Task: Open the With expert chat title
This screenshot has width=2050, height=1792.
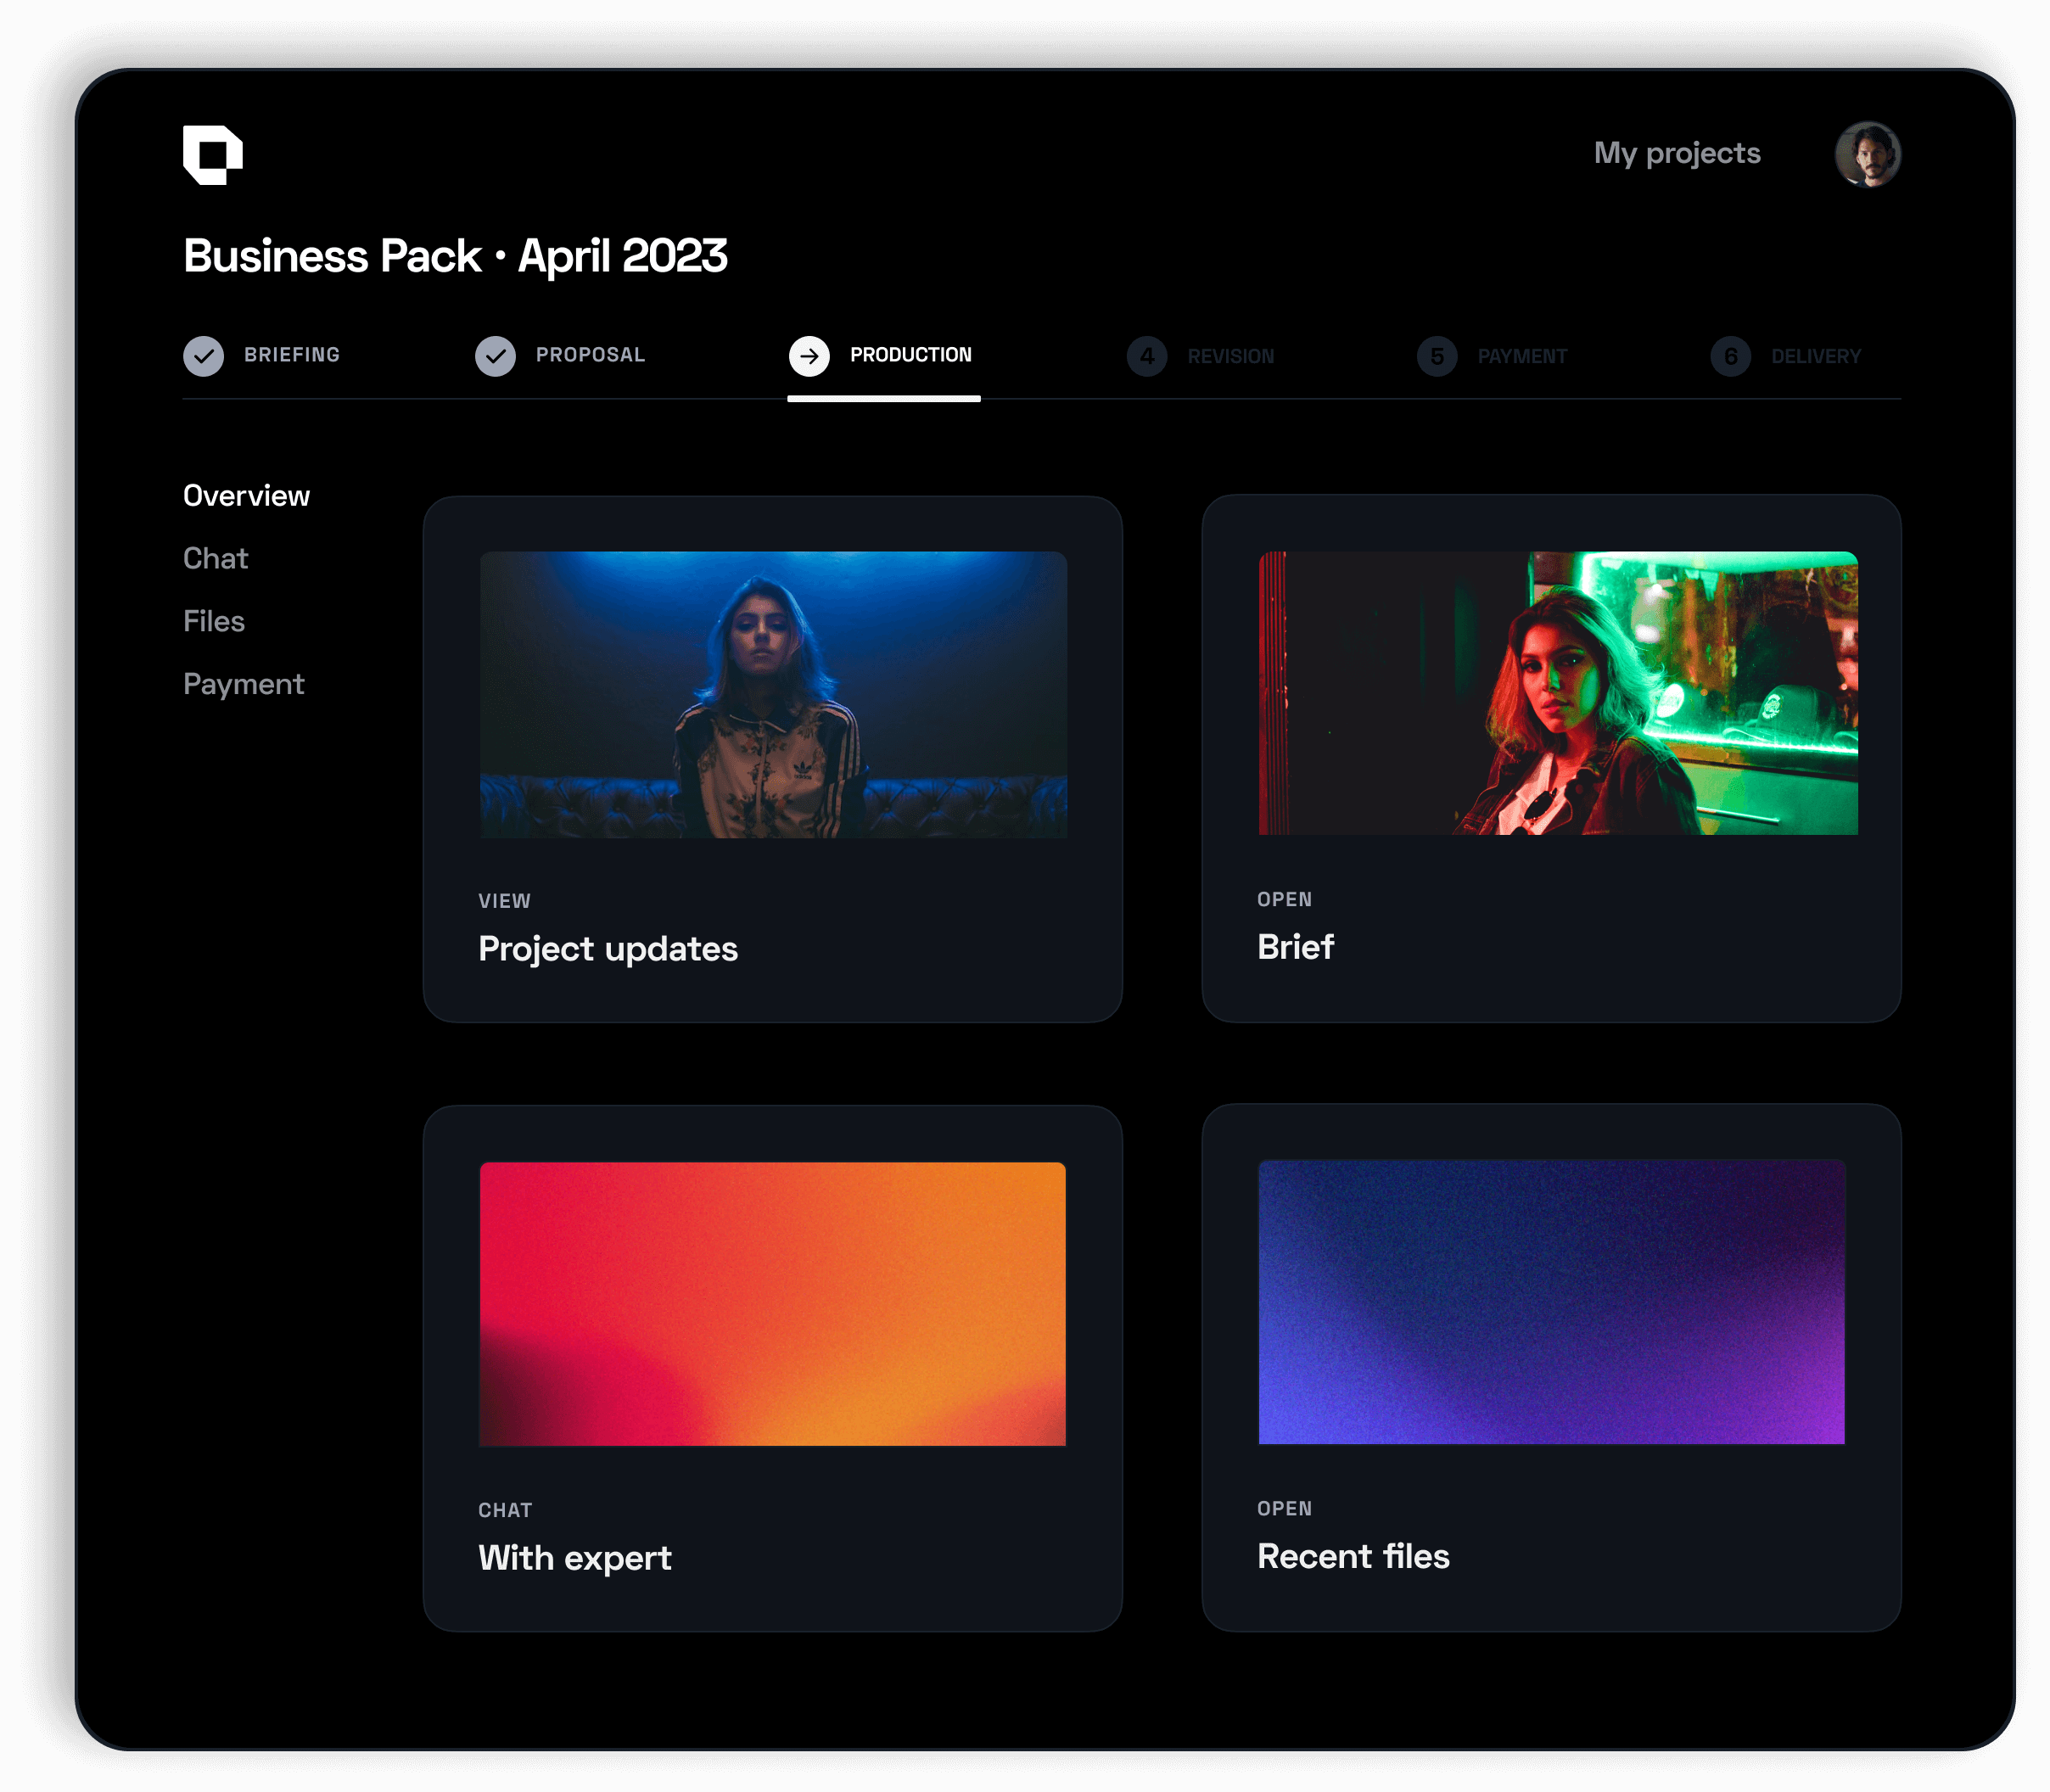Action: (x=574, y=1557)
